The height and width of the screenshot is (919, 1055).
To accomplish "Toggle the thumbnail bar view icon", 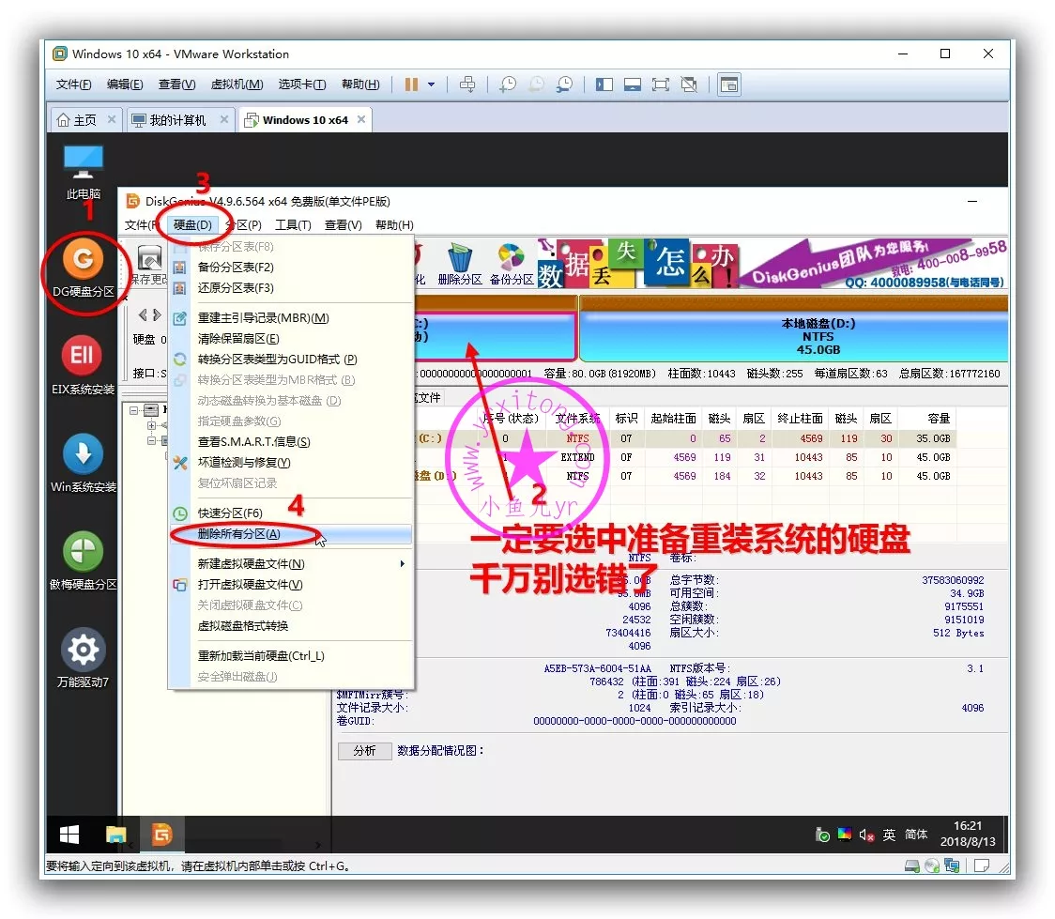I will coord(633,84).
